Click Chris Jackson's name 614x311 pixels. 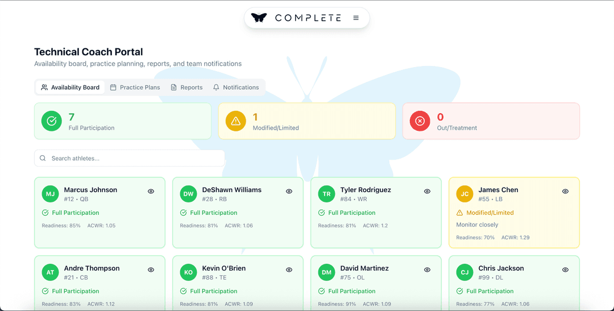501,268
